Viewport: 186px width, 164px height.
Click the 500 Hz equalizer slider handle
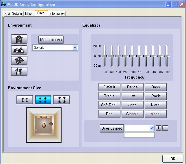[x=132, y=56]
